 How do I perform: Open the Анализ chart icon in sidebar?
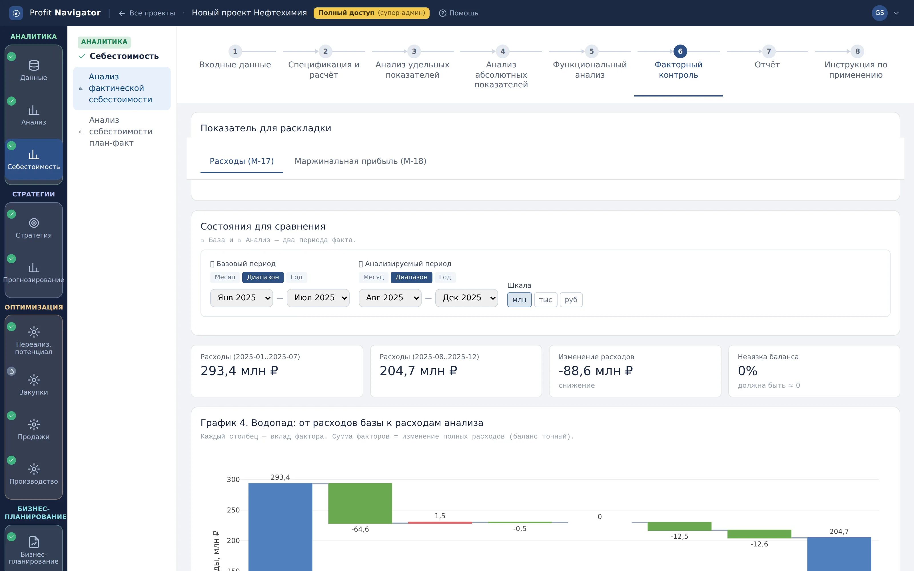34,110
